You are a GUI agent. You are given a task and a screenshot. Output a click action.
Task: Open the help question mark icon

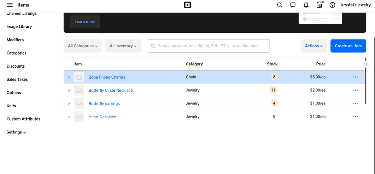(332, 5)
